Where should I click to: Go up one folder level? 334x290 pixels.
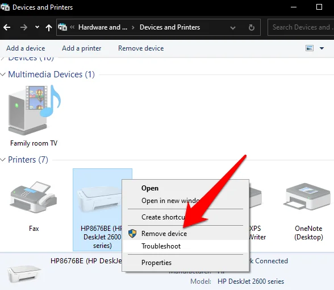tap(49, 27)
